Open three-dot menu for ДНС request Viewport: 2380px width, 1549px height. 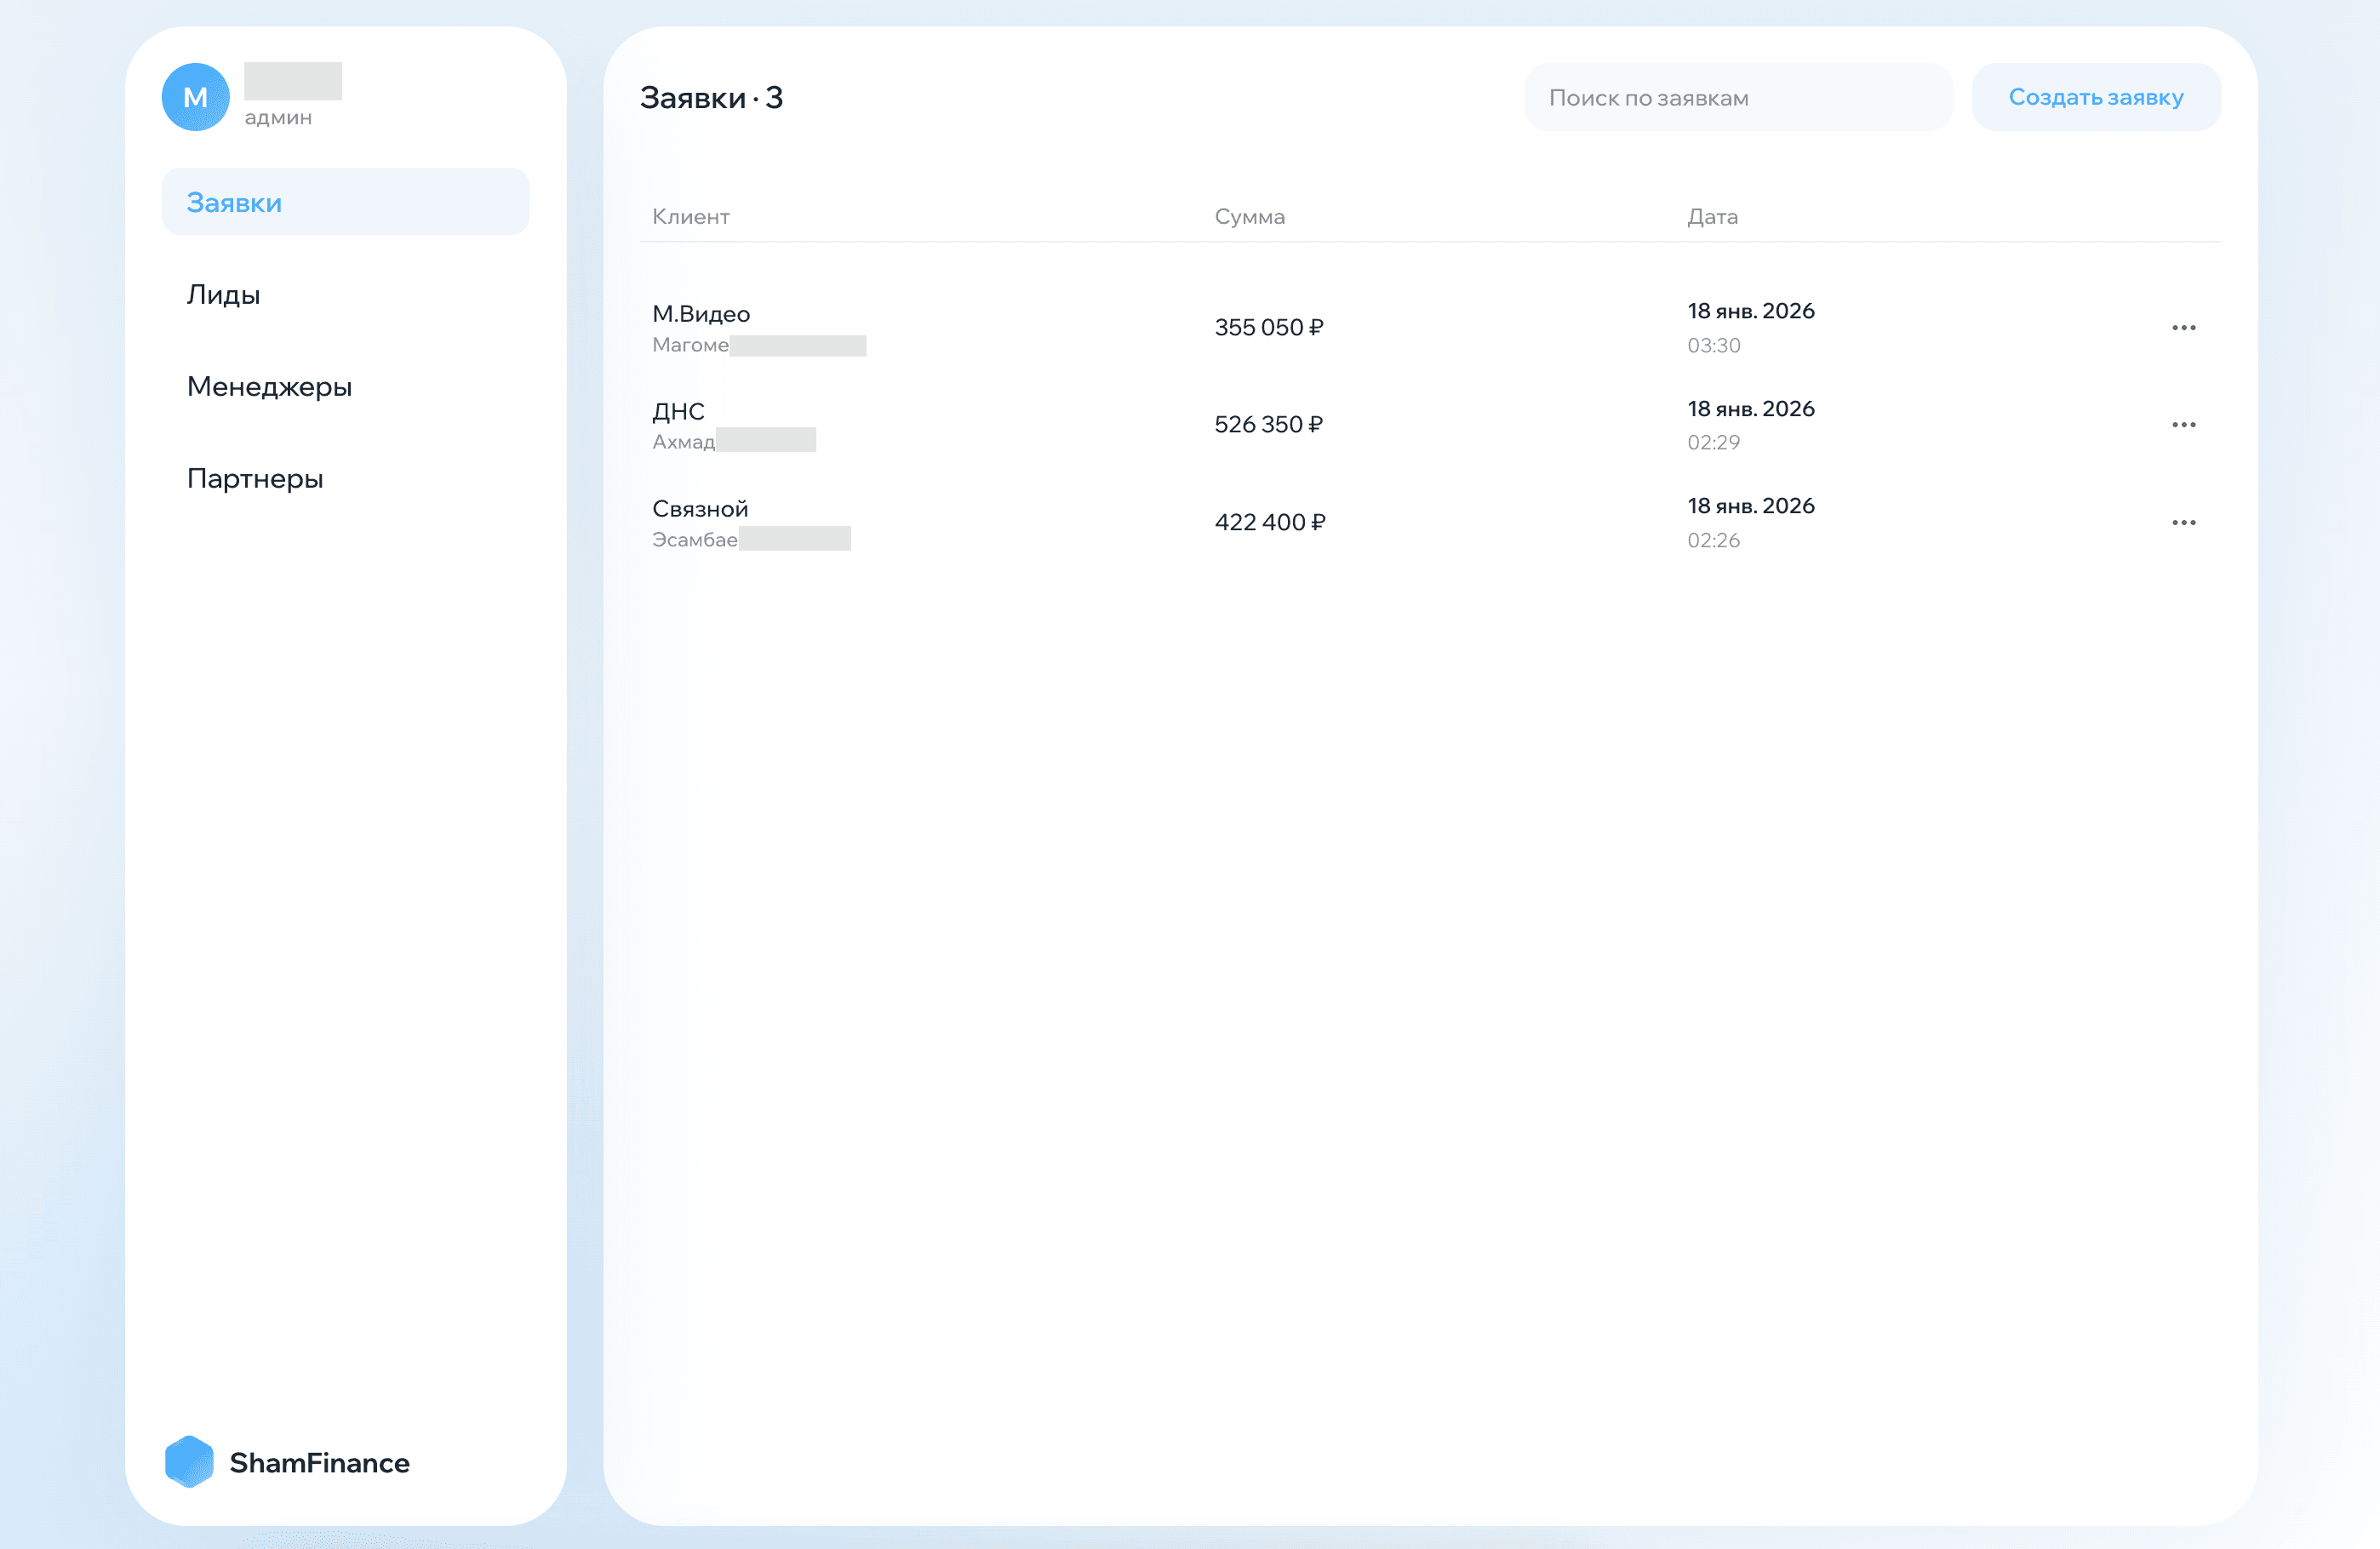2183,425
